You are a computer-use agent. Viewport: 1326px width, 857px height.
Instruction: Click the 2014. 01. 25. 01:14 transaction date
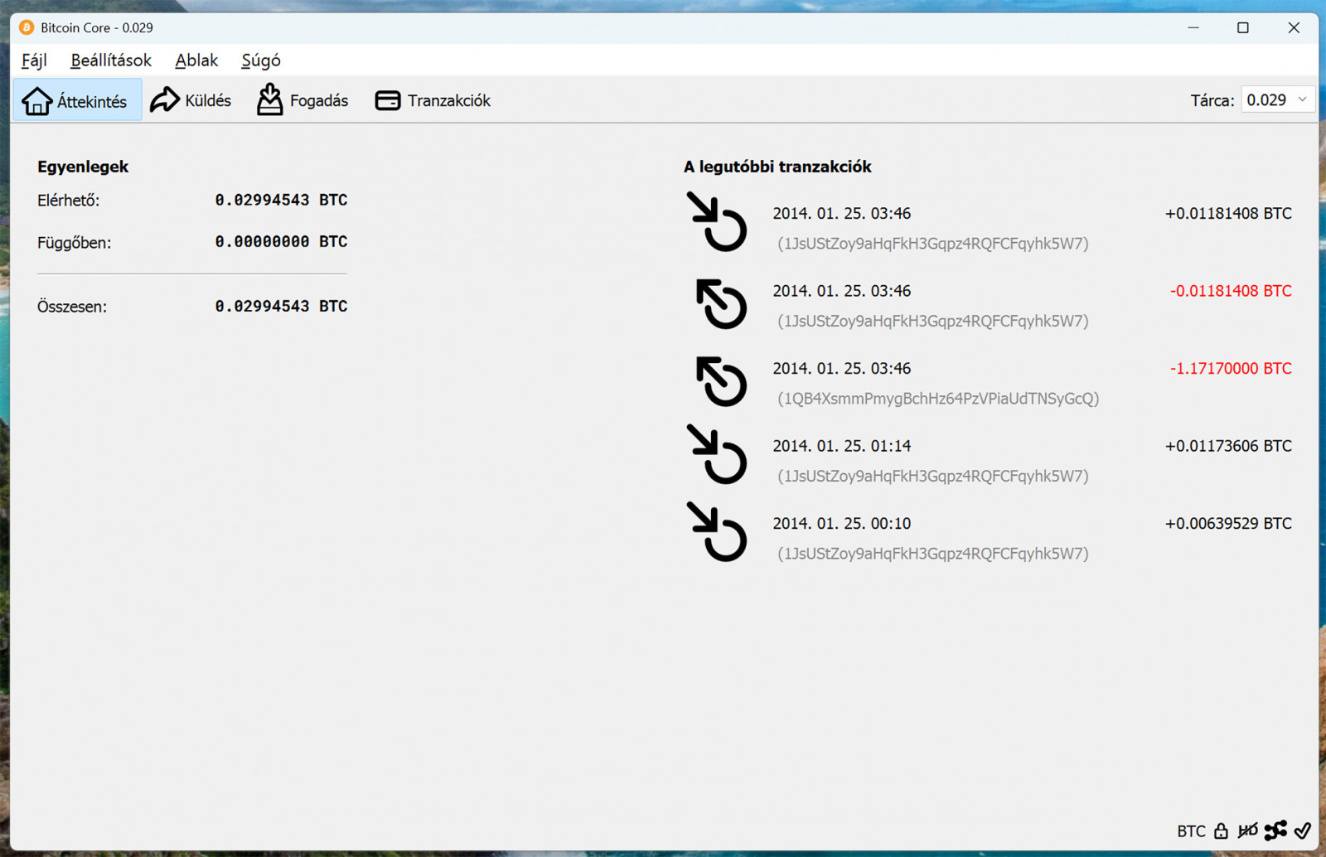[842, 446]
